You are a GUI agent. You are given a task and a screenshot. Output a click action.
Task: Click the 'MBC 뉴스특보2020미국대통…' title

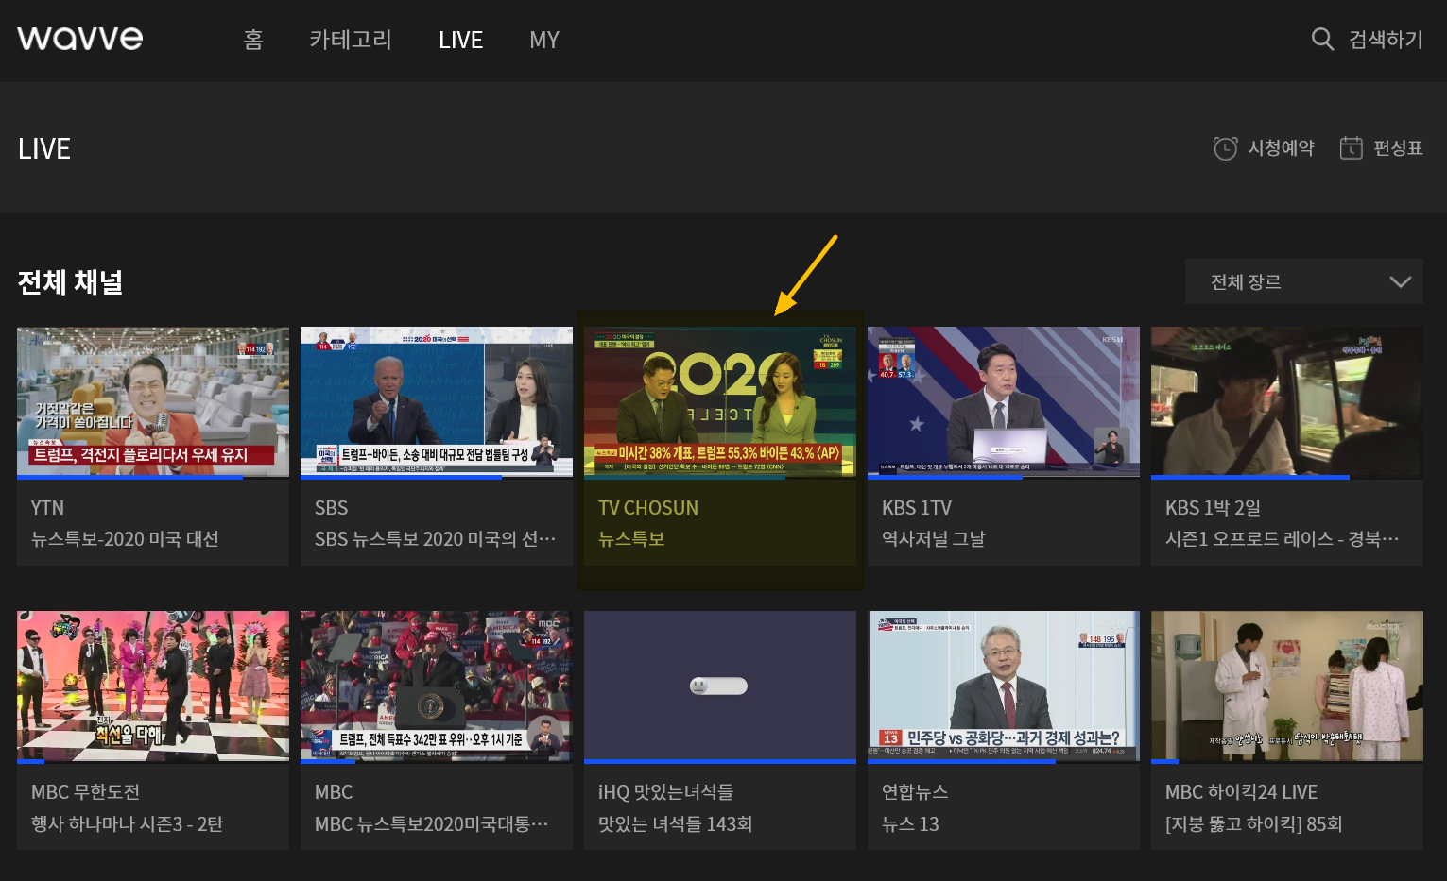coord(431,824)
